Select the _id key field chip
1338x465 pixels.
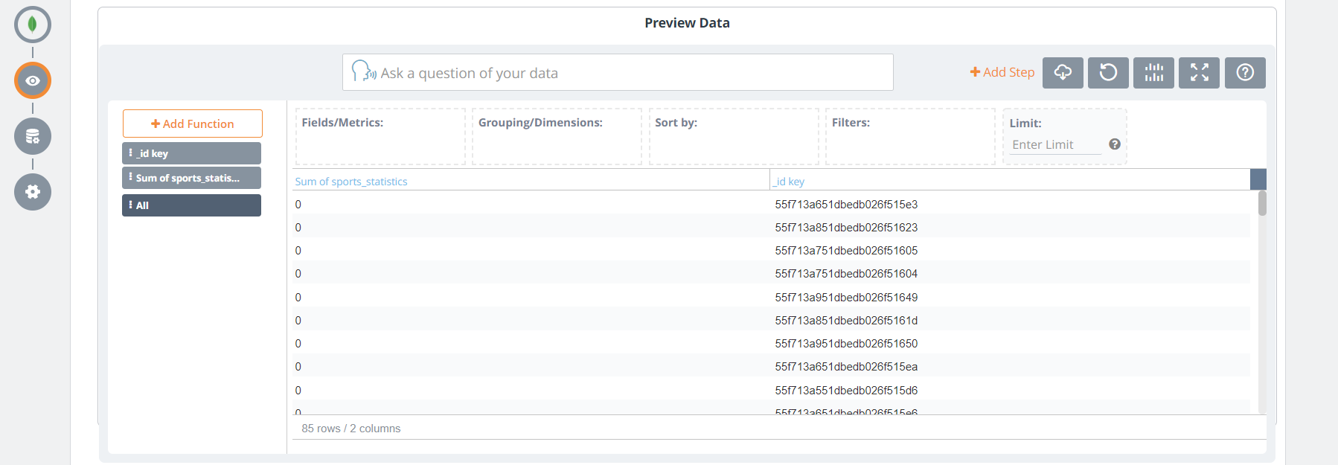(x=191, y=153)
